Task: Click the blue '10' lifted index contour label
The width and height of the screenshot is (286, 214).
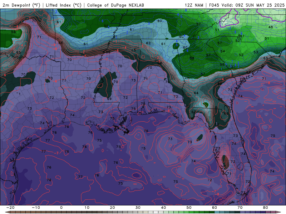Action: pyautogui.click(x=229, y=29)
